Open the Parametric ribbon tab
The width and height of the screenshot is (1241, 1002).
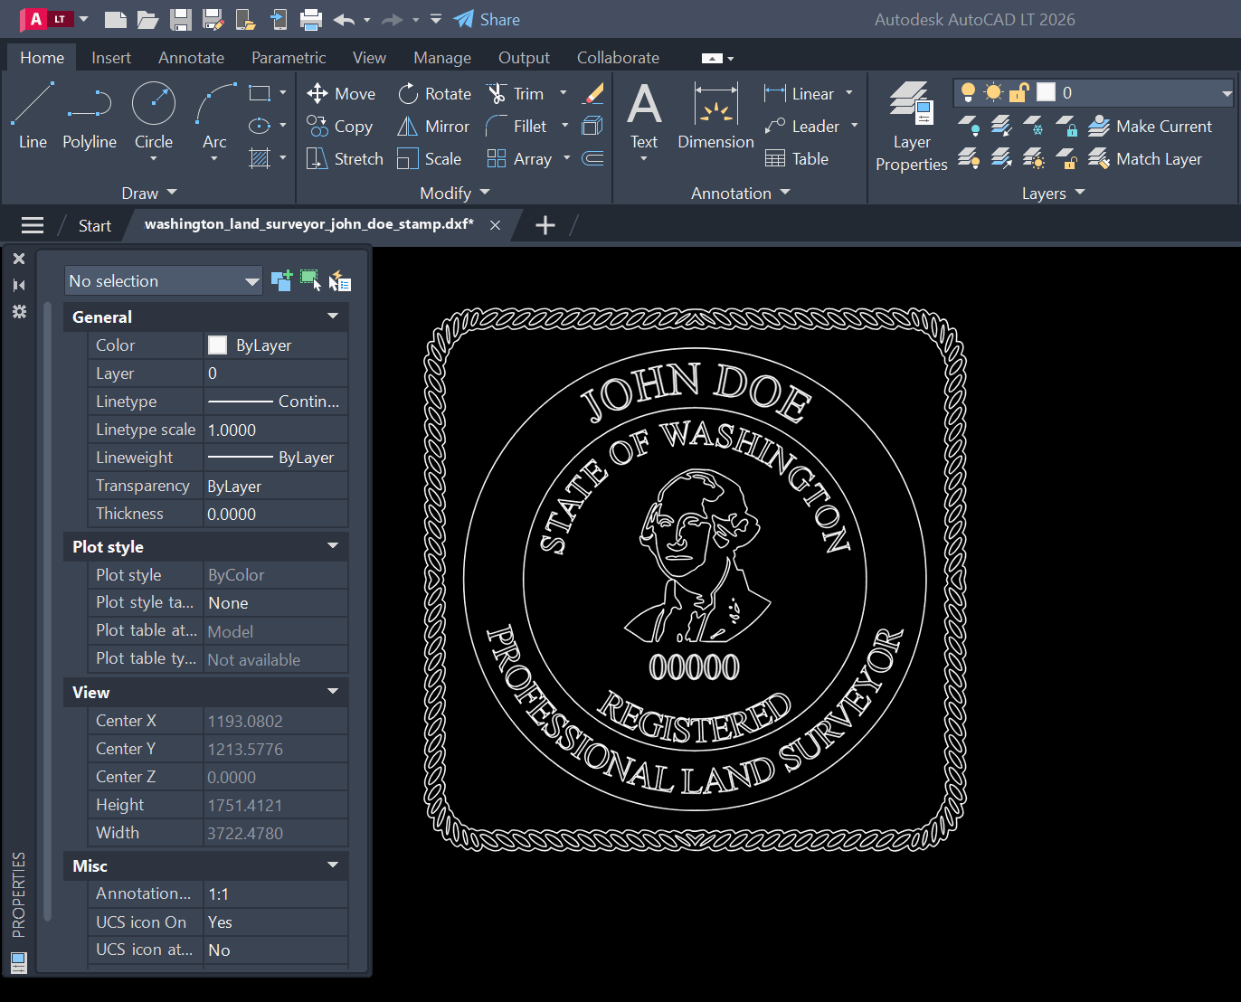(x=289, y=57)
